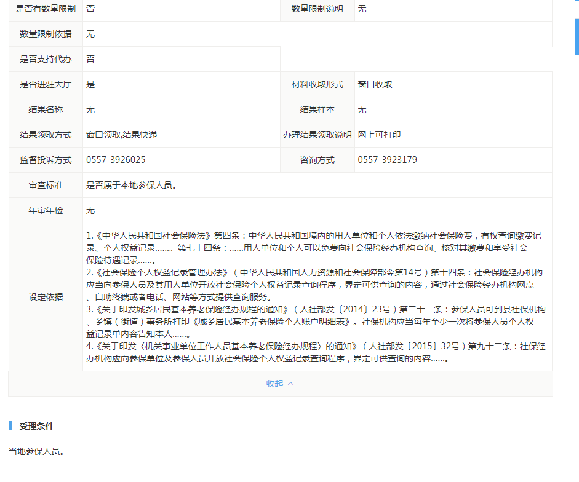Click the consultation phone number 0557-3923179
Screen dimensions: 579x482
(x=387, y=160)
